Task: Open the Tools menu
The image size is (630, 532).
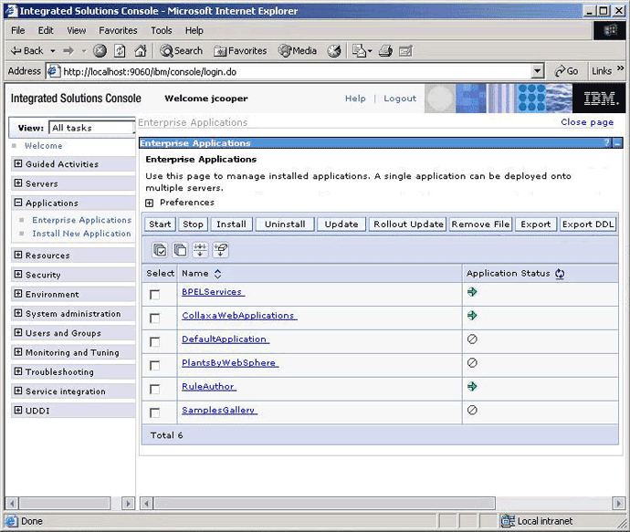Action: pos(162,30)
